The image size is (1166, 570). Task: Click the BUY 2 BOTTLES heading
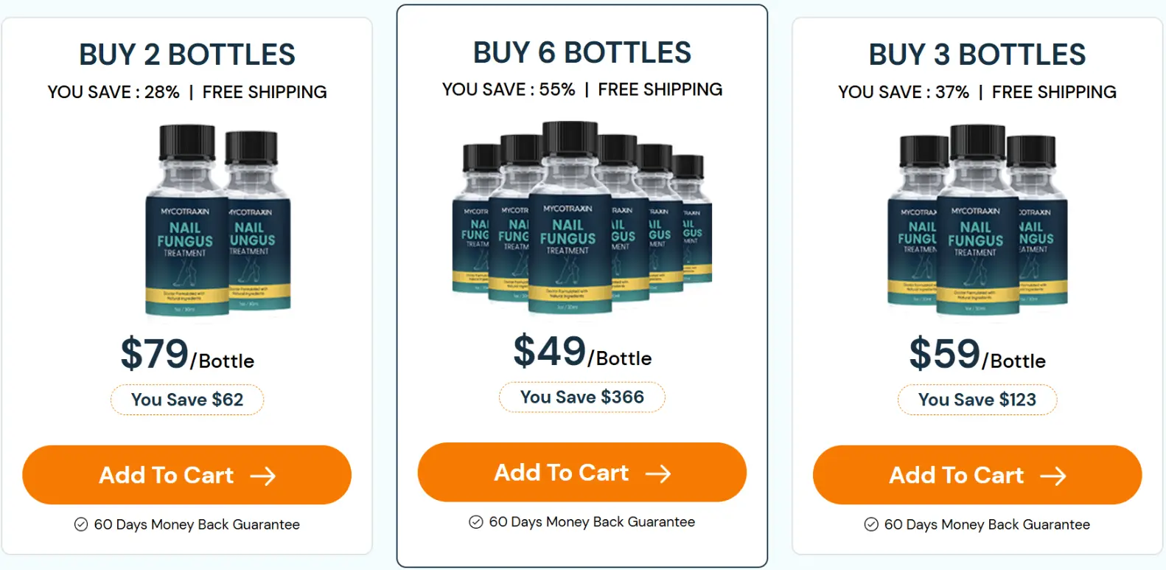pos(187,55)
